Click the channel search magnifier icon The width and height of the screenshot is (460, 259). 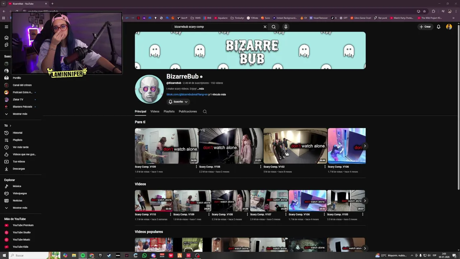pyautogui.click(x=205, y=112)
